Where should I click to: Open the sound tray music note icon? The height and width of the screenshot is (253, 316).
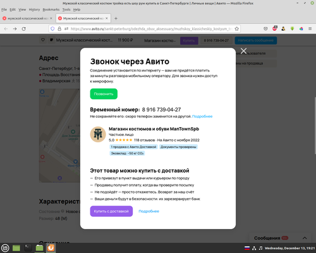coord(260,248)
